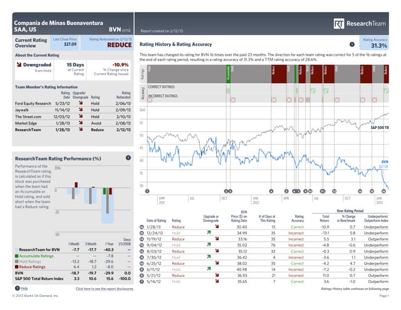The image size is (401, 310).
Task: Click price 40.98 in the 6/11/12 row
Action: [242, 269]
